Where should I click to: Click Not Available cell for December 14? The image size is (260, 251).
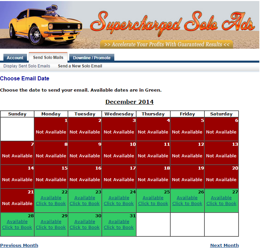coord(17,177)
